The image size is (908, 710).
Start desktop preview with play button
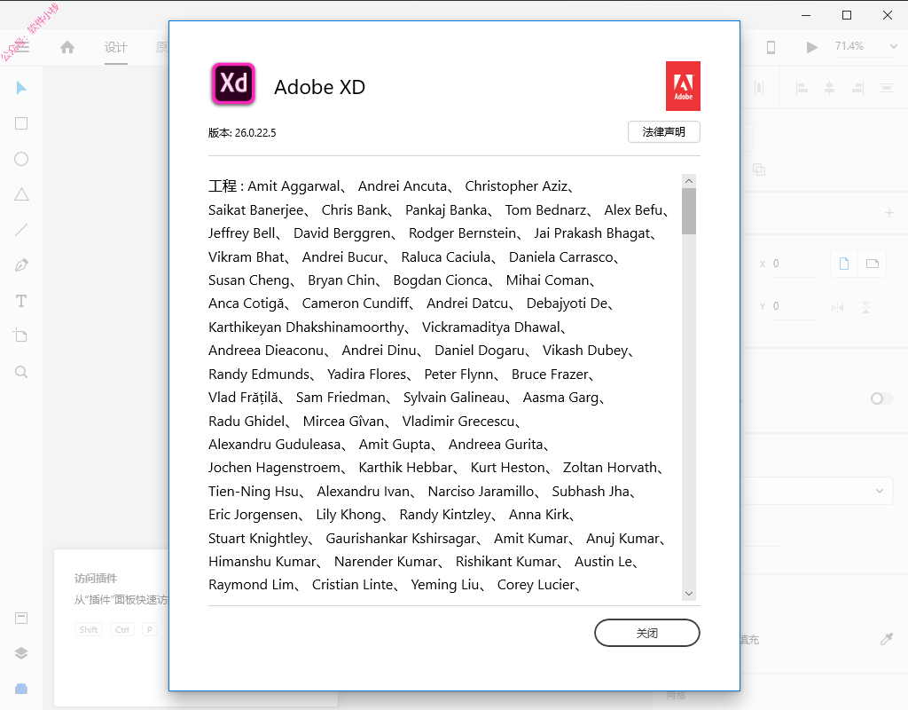click(812, 48)
